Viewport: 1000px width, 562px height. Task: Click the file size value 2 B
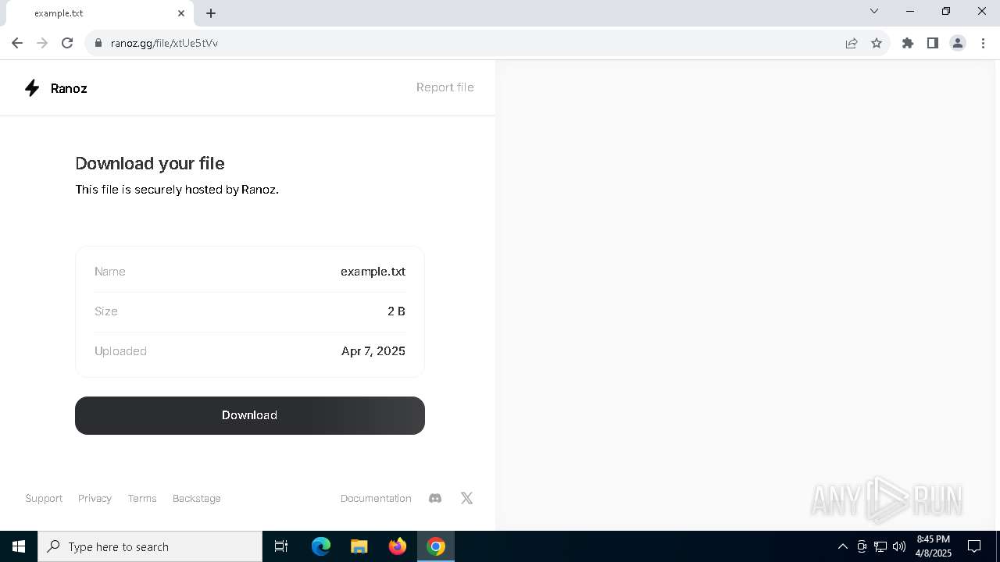[396, 311]
